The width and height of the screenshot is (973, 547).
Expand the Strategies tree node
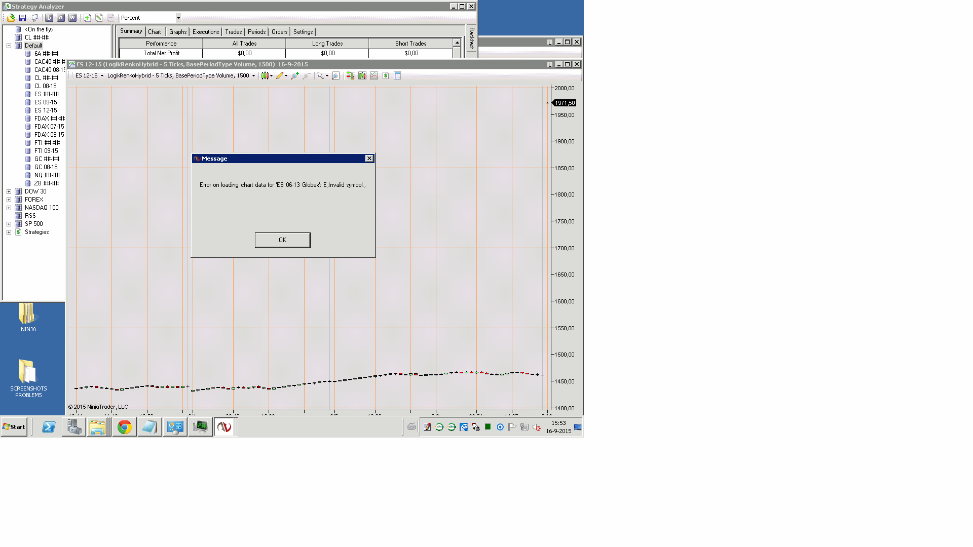(x=9, y=232)
